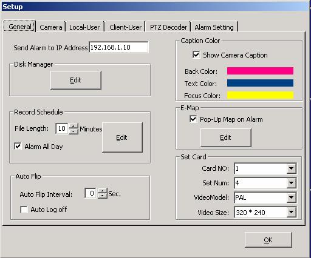Increase Auto Flip Interval spinner up arrow
The height and width of the screenshot is (258, 311).
(x=103, y=191)
